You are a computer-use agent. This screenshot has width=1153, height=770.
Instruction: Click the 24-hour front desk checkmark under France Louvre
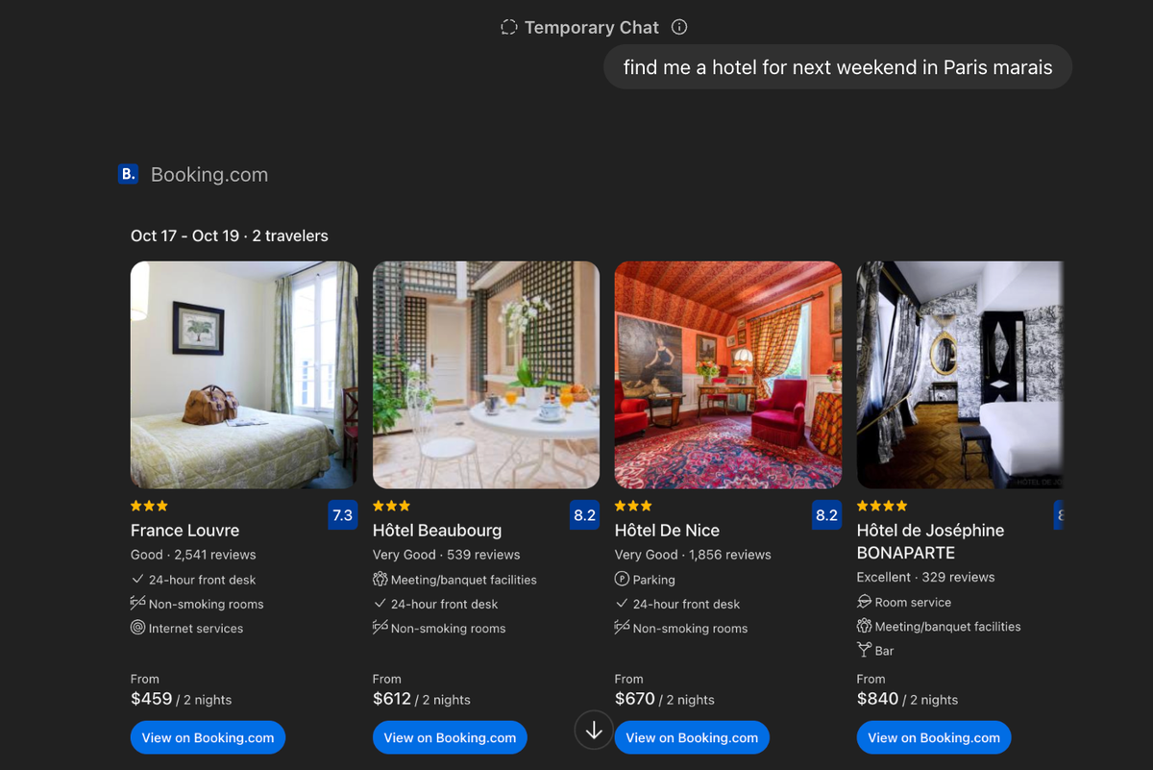(x=136, y=579)
